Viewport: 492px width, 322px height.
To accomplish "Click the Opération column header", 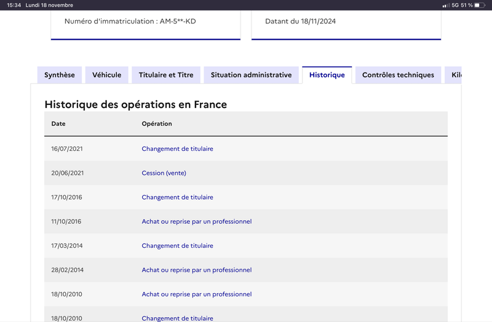I will click(x=157, y=124).
